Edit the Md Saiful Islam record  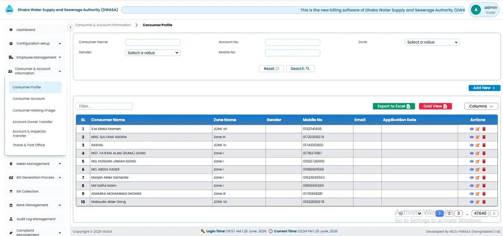477,186
